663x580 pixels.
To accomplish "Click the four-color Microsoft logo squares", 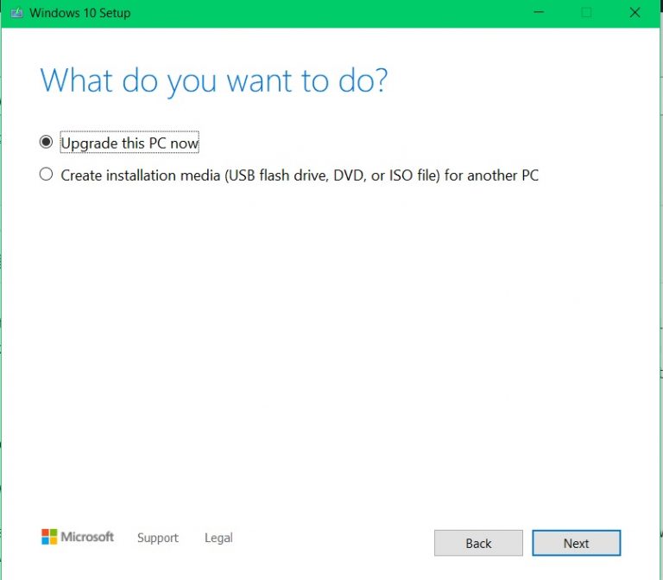I will tap(49, 537).
